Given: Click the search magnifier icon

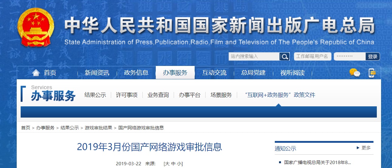Looking at the screenshot, I should click(x=285, y=57).
